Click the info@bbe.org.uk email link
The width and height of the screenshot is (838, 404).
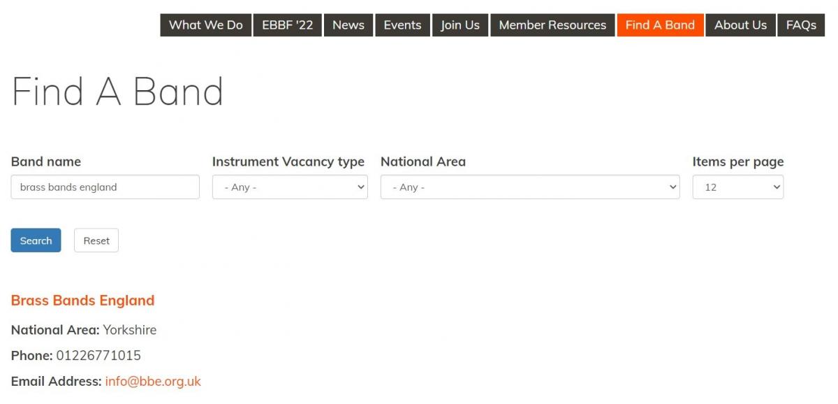(x=153, y=382)
